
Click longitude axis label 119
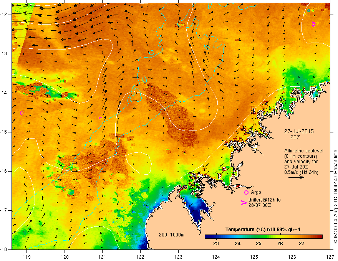click(27, 257)
